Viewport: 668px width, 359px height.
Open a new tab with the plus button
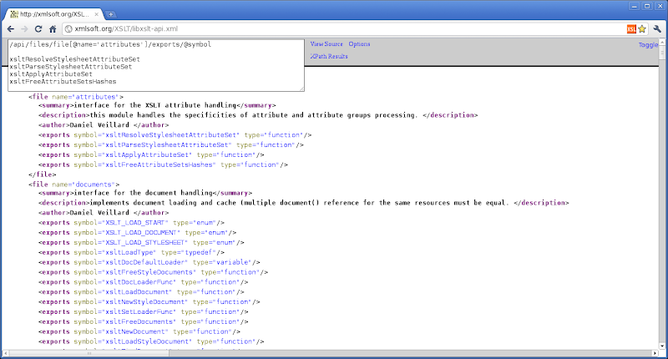110,14
